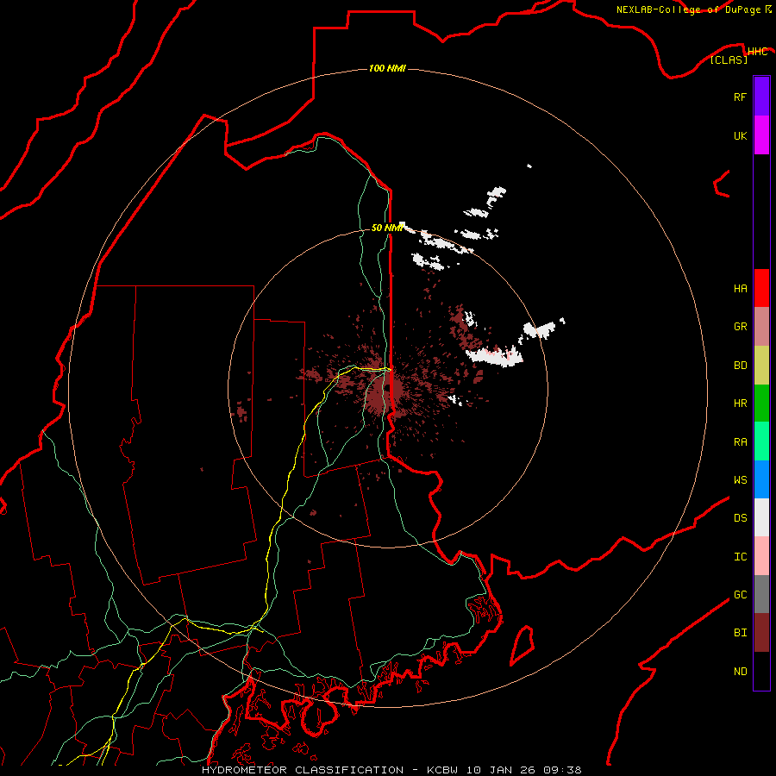Image resolution: width=776 pixels, height=776 pixels.
Task: Click the GR legend label
Action: (x=740, y=327)
